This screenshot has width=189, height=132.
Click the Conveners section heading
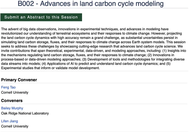pyautogui.click(x=12, y=101)
